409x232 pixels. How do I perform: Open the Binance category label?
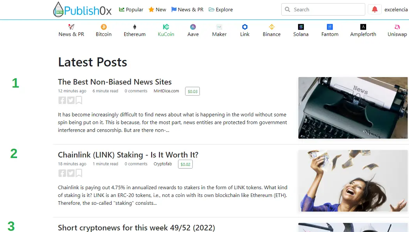[x=271, y=34]
